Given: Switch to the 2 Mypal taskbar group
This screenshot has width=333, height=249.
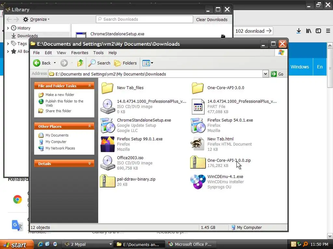Looking at the screenshot, I should 88,244.
